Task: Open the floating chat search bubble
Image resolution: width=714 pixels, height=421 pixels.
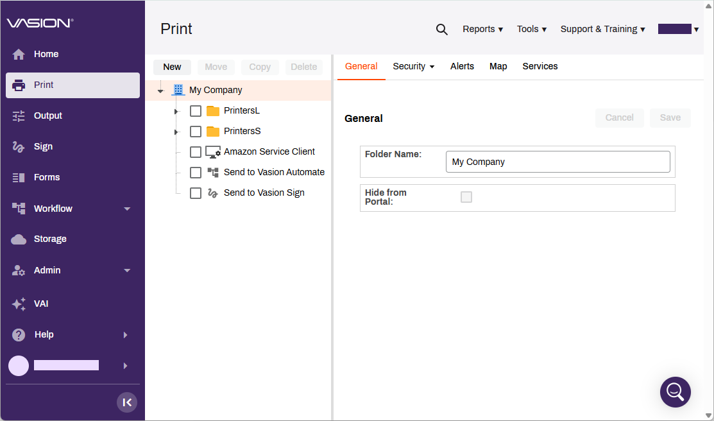Action: coord(676,392)
